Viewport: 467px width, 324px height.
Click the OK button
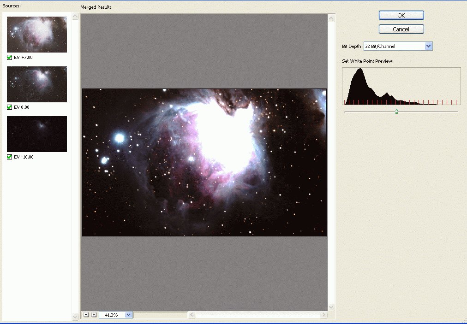[401, 16]
